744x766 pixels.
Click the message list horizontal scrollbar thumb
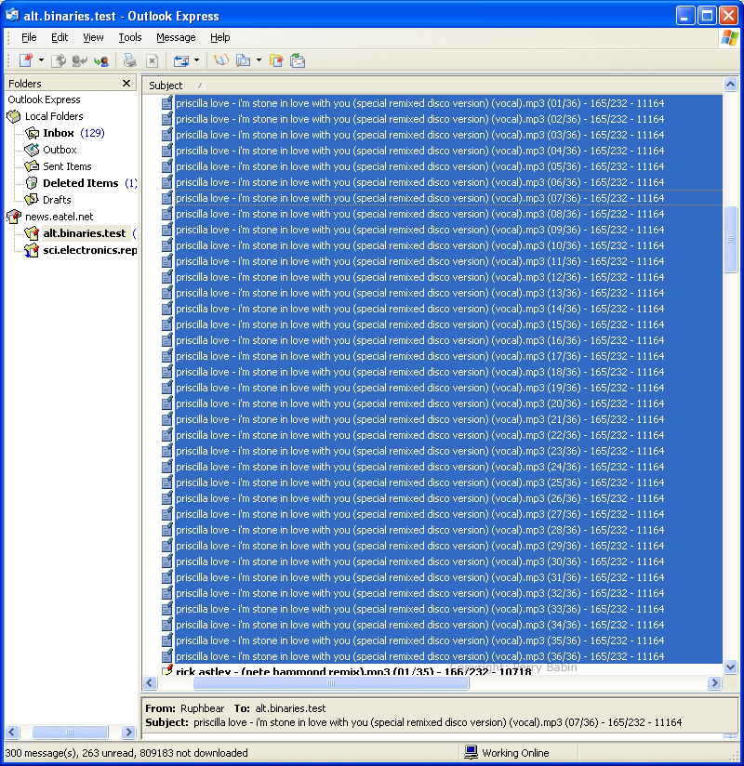(331, 682)
